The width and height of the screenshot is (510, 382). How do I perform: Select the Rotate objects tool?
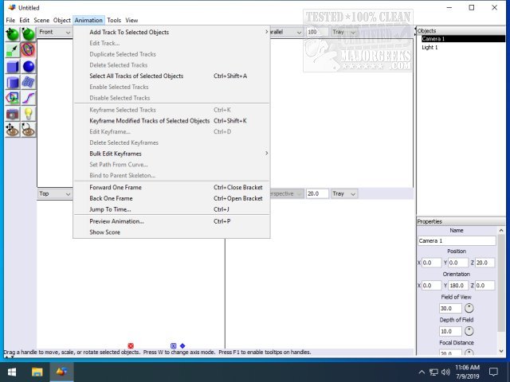pyautogui.click(x=29, y=34)
